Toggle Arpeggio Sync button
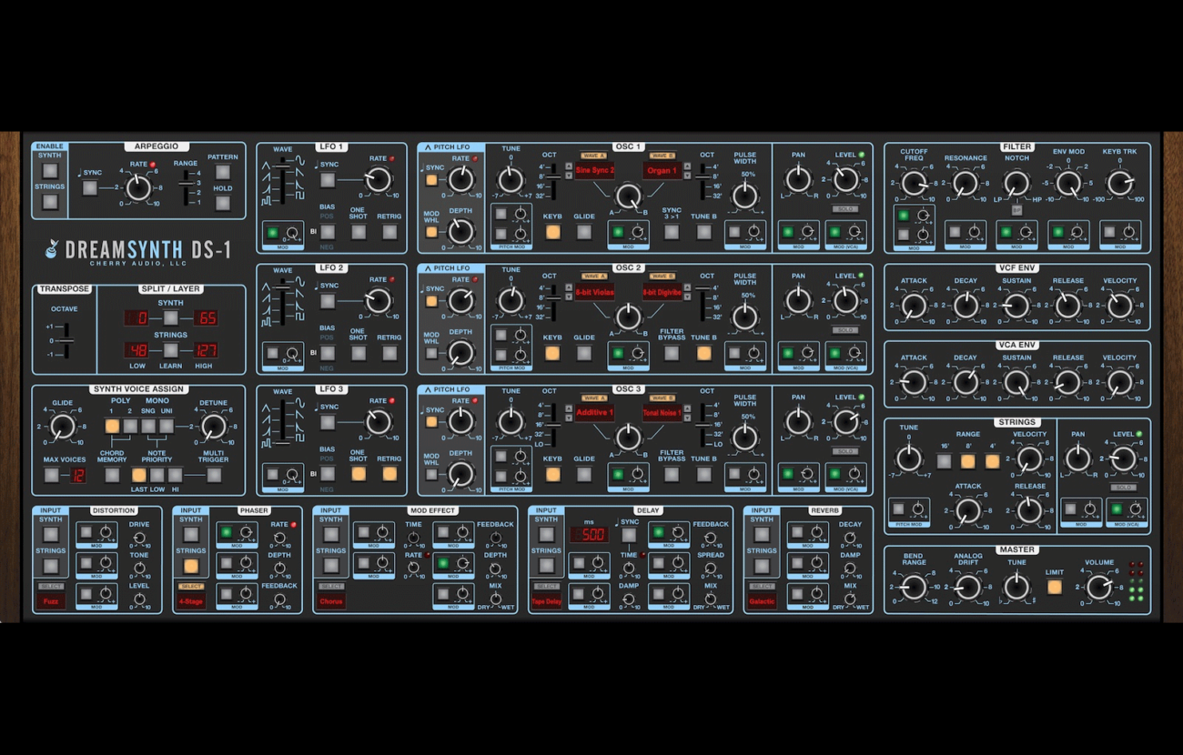Viewport: 1183px width, 755px height. [x=89, y=188]
